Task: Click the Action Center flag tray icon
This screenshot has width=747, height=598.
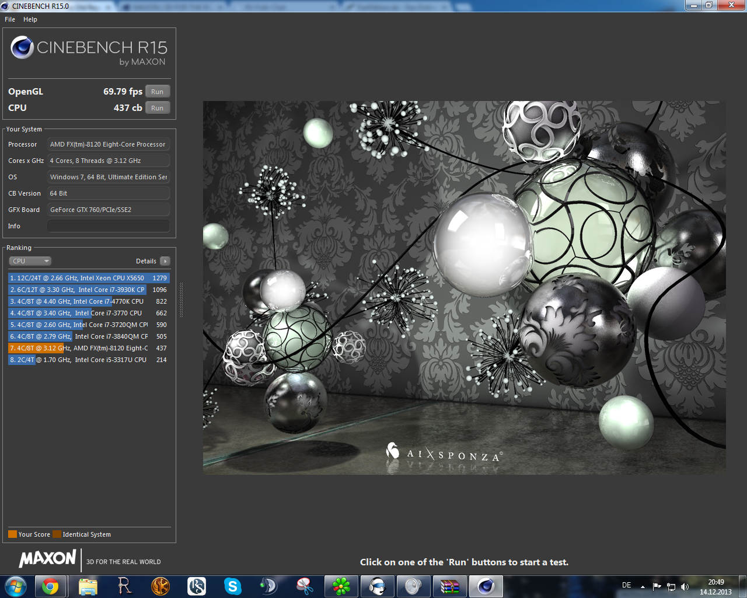Action: (657, 586)
